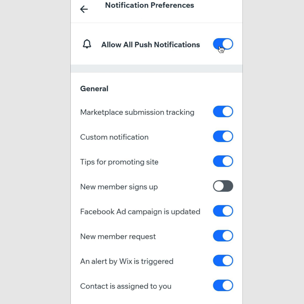Switch off New member request toggle
The height and width of the screenshot is (304, 304).
coord(223,236)
